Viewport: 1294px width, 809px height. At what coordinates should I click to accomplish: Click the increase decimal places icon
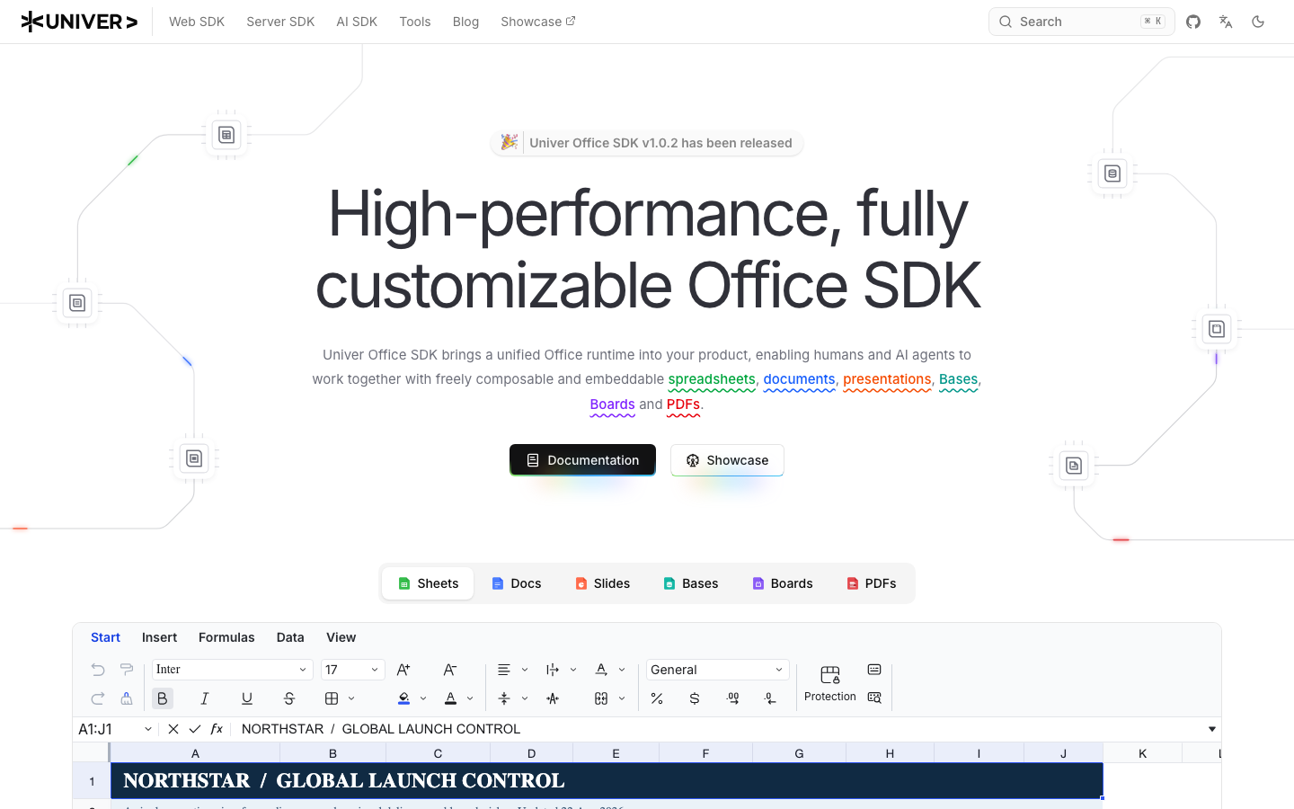[733, 698]
